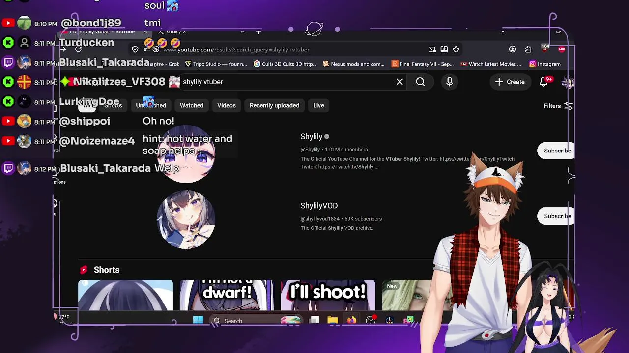Image resolution: width=629 pixels, height=353 pixels.
Task: Click the Windows taskbar Search box
Action: (256, 321)
